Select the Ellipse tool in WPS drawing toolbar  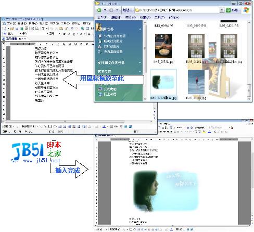tap(55, 126)
